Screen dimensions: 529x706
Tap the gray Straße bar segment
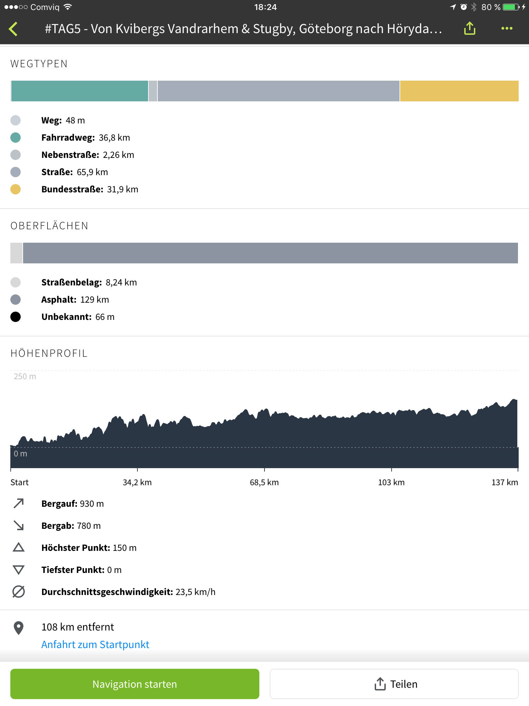(278, 91)
